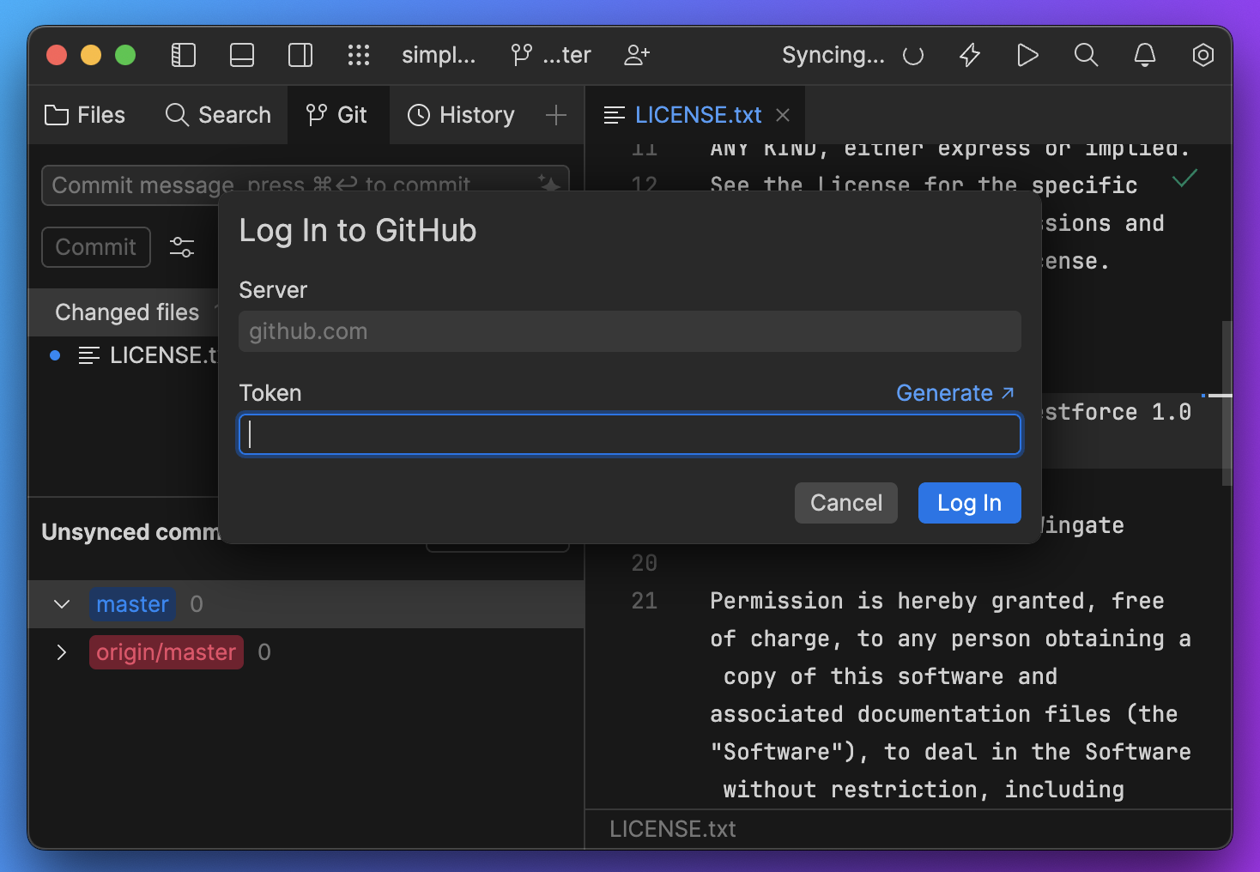Click the add collaborator person icon
This screenshot has width=1260, height=872.
click(x=637, y=55)
